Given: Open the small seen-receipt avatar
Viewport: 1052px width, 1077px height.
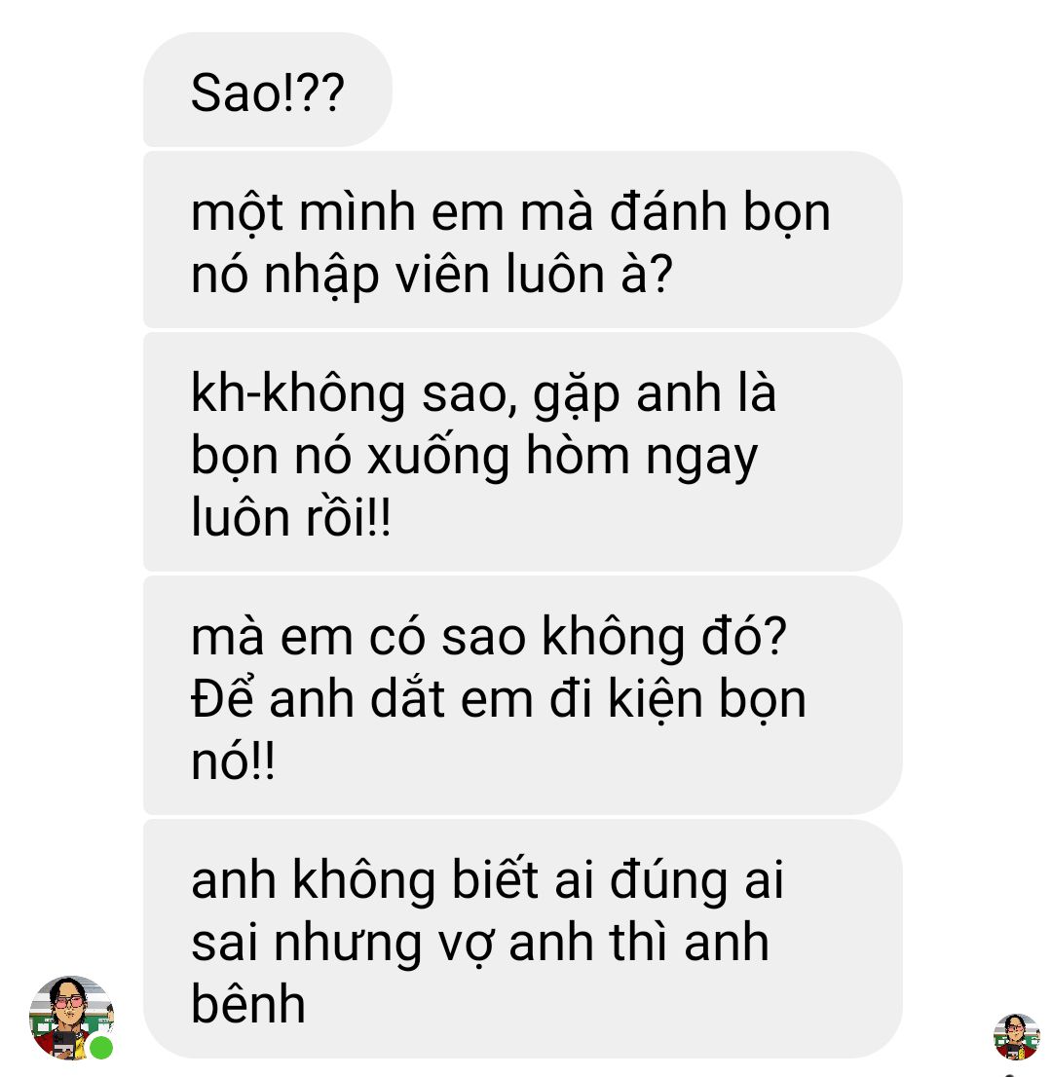Looking at the screenshot, I should 1016,1036.
